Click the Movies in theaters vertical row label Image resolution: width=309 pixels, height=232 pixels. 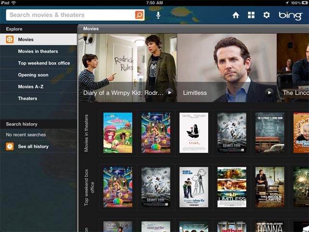pyautogui.click(x=86, y=133)
